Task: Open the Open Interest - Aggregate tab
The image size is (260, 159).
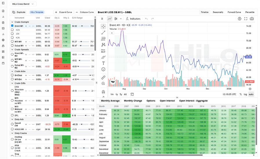Action: tap(193, 101)
